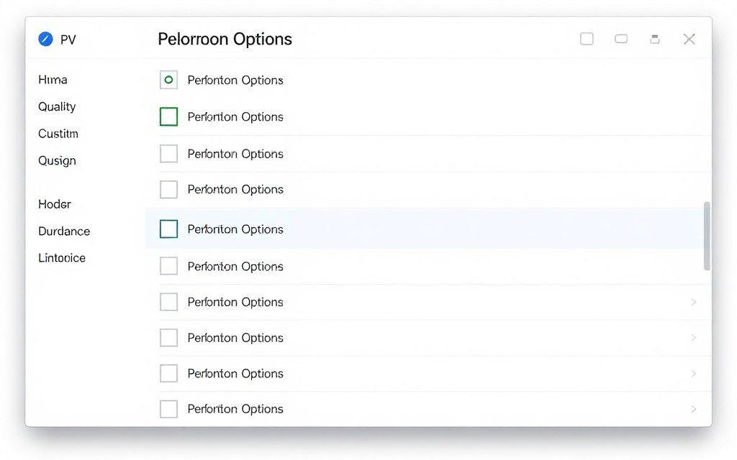Click the blue PV app logo icon
Screen dimensions: 737x460
click(45, 39)
